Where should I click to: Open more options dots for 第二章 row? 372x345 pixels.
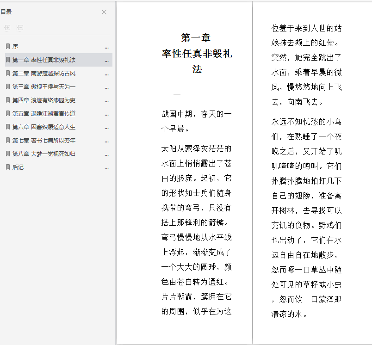(x=107, y=75)
